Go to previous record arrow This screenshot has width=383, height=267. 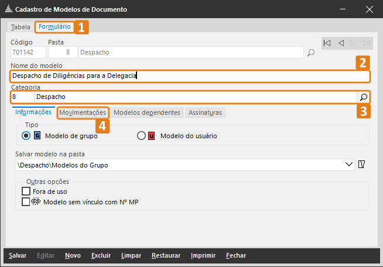tap(341, 43)
